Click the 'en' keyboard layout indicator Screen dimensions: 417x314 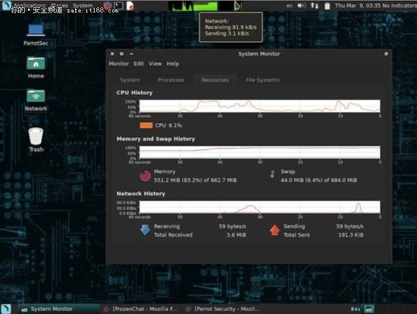(289, 6)
